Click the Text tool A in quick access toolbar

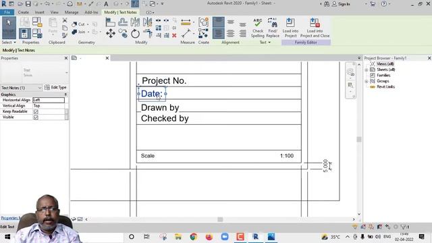click(106, 4)
